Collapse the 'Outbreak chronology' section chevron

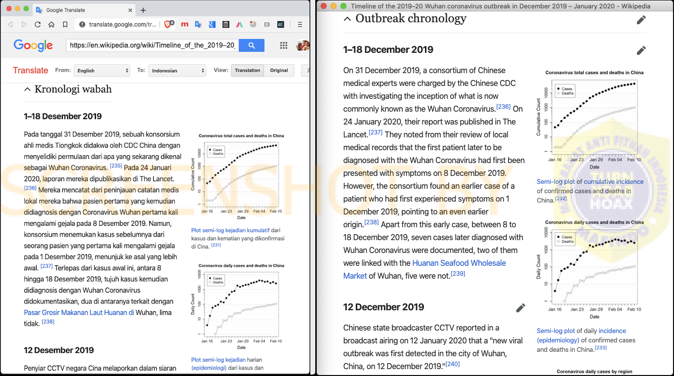click(347, 19)
